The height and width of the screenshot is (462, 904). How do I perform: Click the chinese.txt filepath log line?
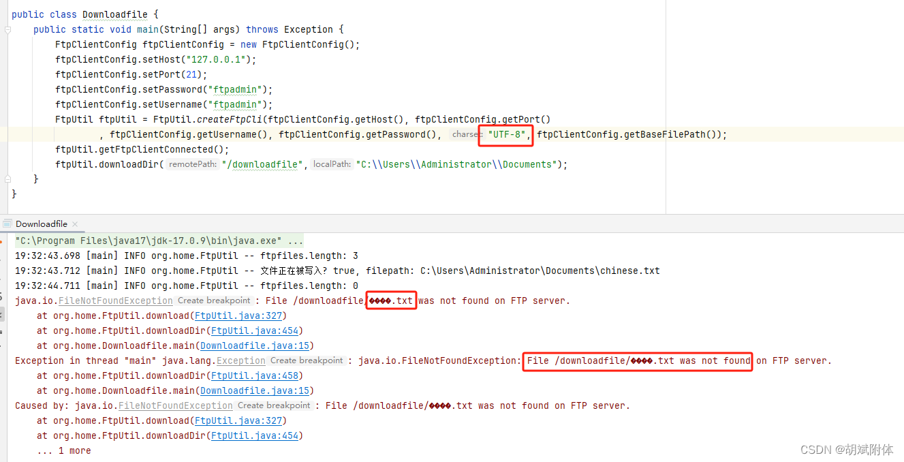pos(337,271)
